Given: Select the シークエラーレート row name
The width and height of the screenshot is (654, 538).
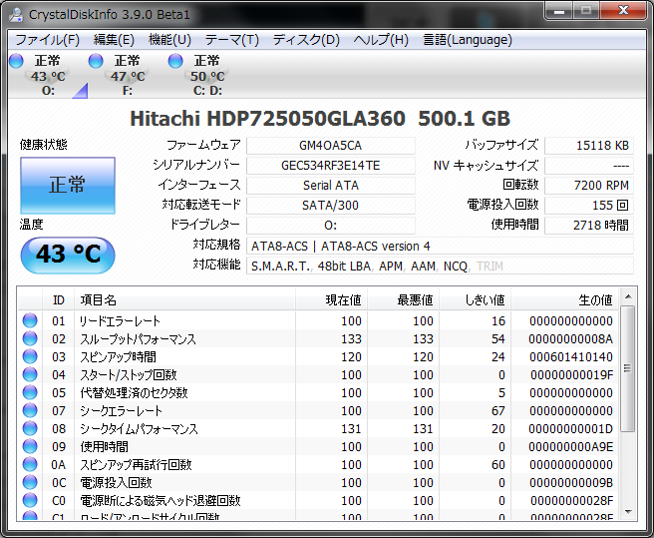Looking at the screenshot, I should [121, 410].
